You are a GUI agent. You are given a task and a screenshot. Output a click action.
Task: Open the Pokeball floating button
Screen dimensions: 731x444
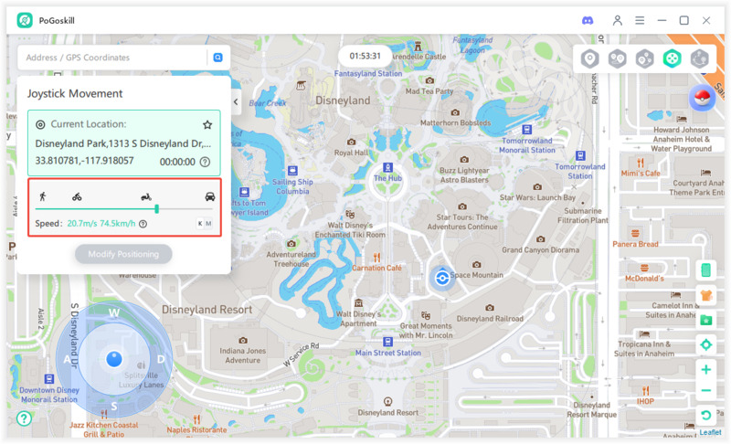702,98
